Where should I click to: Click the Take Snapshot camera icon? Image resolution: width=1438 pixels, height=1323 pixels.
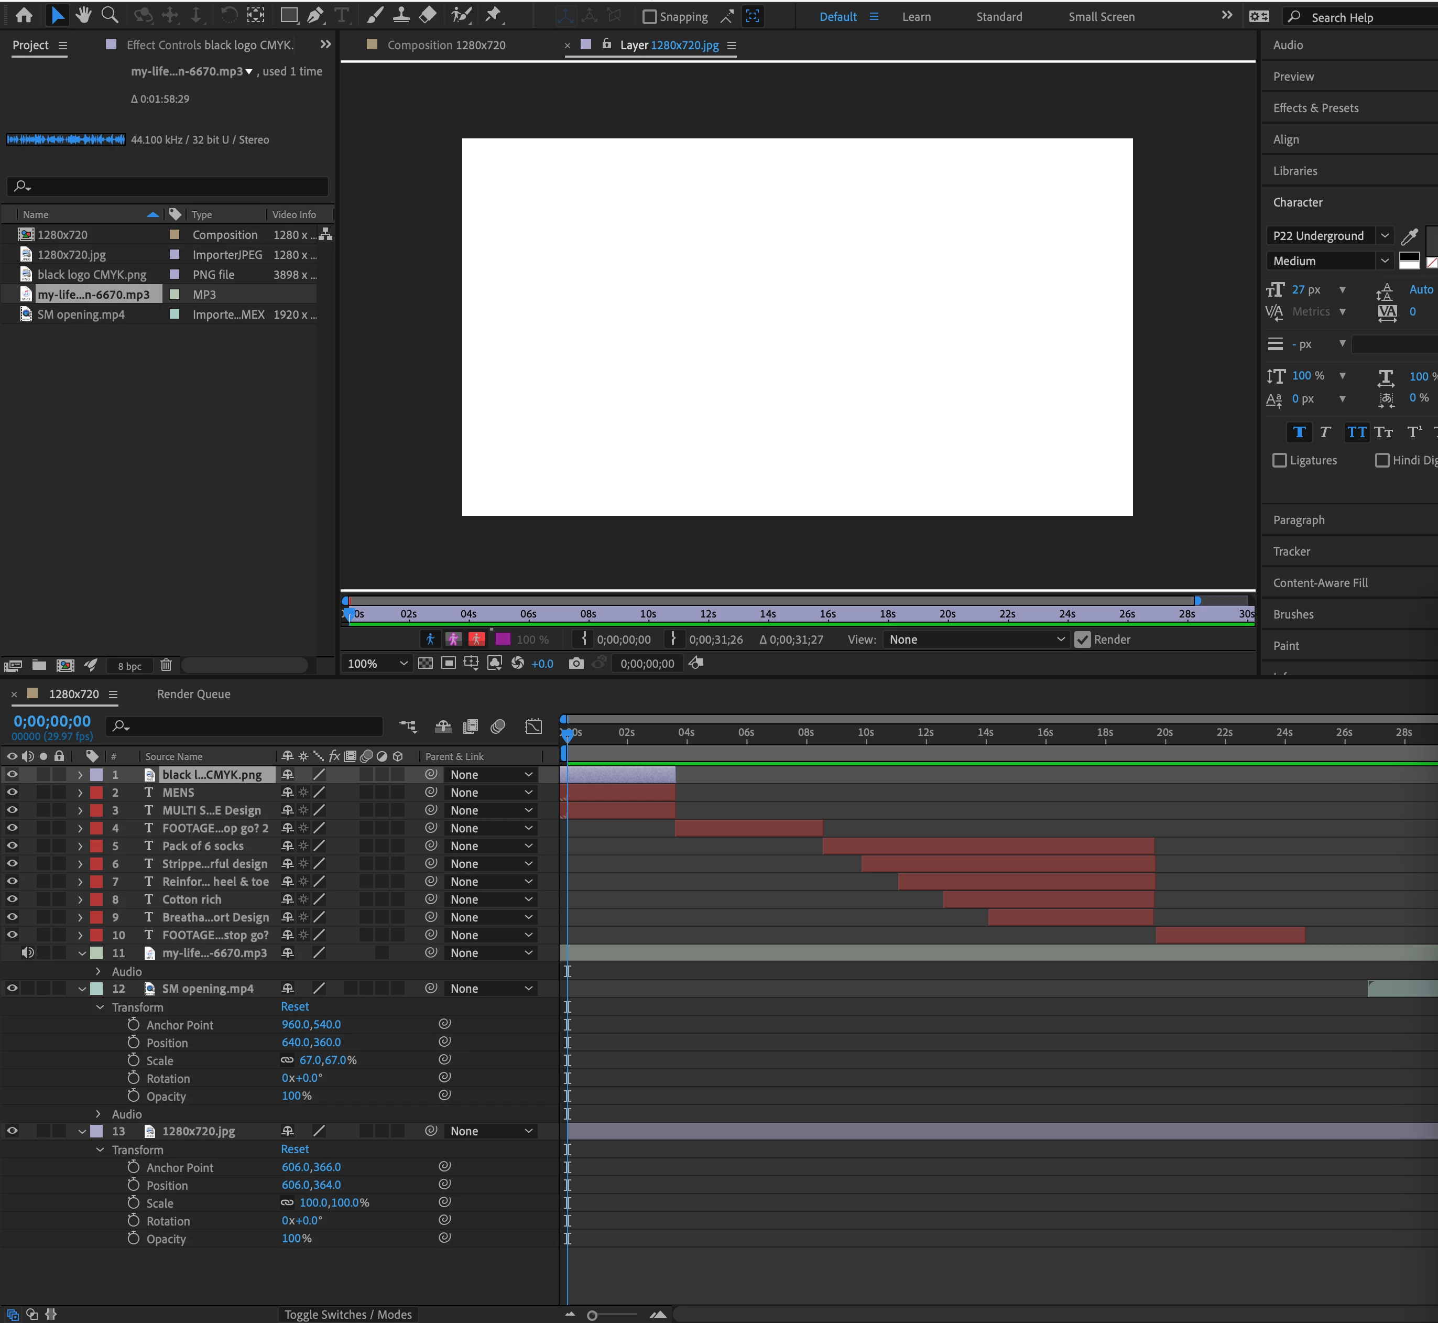click(575, 664)
